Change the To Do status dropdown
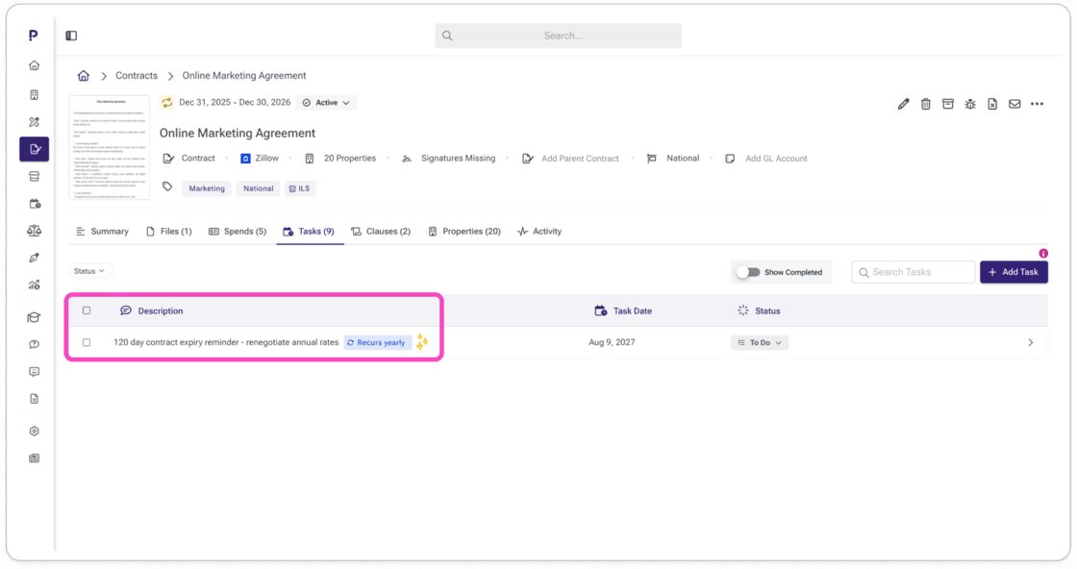The width and height of the screenshot is (1077, 569). pos(759,342)
